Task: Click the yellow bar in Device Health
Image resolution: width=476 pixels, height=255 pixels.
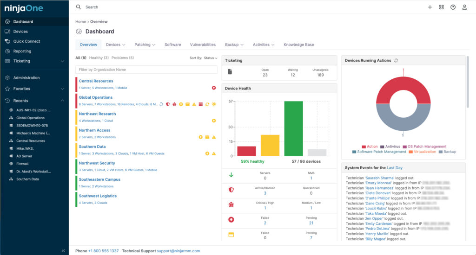Action: click(270, 146)
